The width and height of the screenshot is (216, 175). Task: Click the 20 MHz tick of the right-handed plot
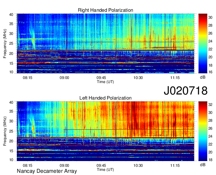pyautogui.click(x=11, y=54)
